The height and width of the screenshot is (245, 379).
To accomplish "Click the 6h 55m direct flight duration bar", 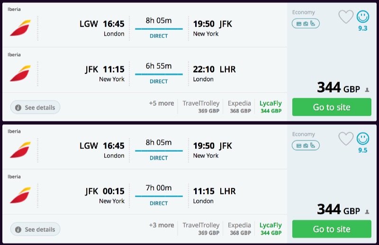I will click(x=159, y=73).
